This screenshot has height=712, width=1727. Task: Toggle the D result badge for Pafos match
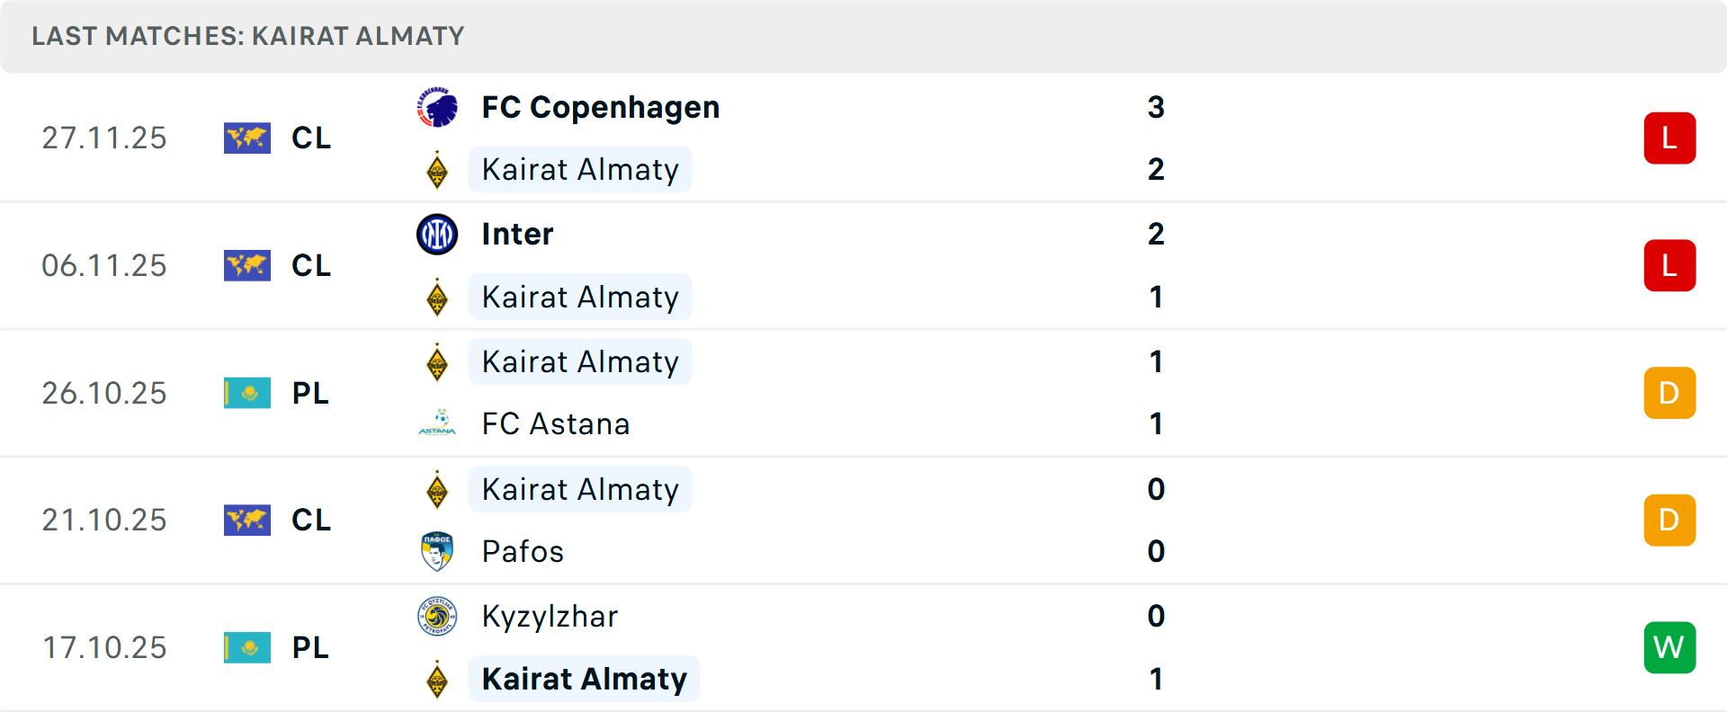click(1669, 520)
